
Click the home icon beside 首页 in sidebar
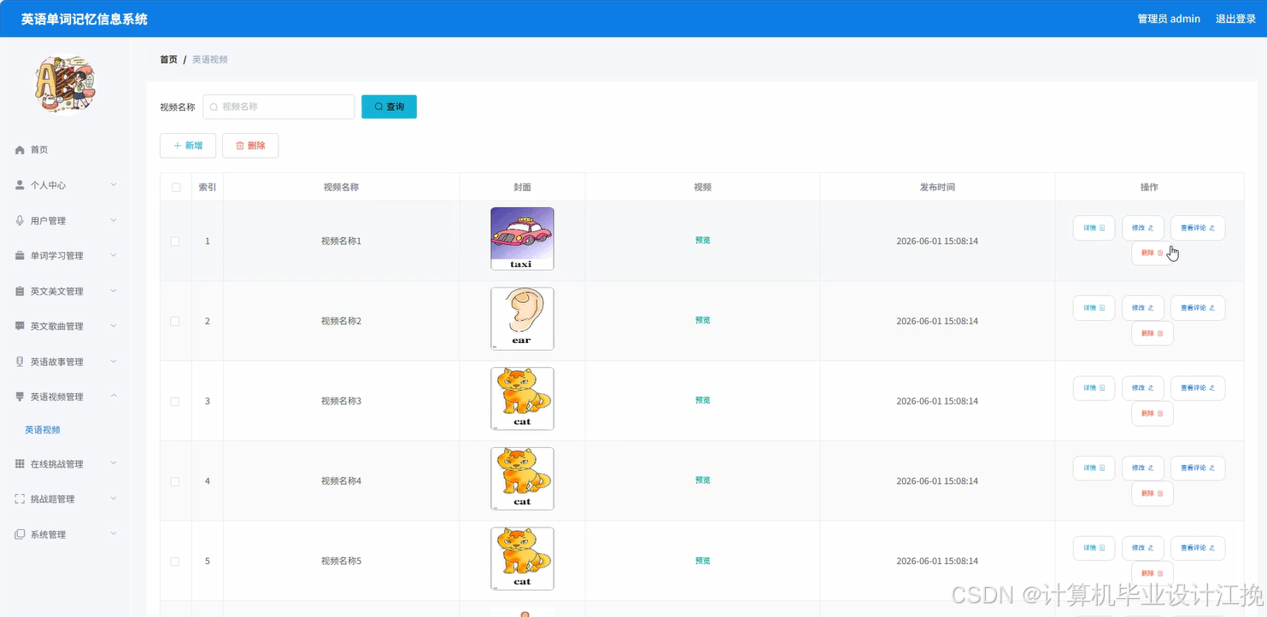[20, 150]
